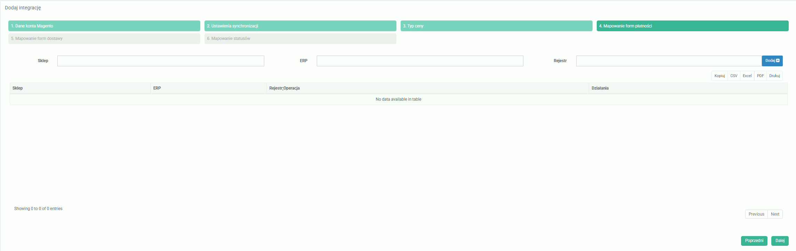This screenshot has height=251, width=796.
Task: Go to step 2 Ustawienia synchronizacji
Action: (x=300, y=26)
